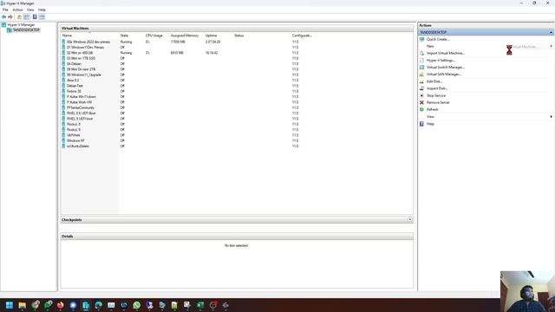Open Firefox from the taskbar
This screenshot has height=312, width=555.
pos(61,305)
